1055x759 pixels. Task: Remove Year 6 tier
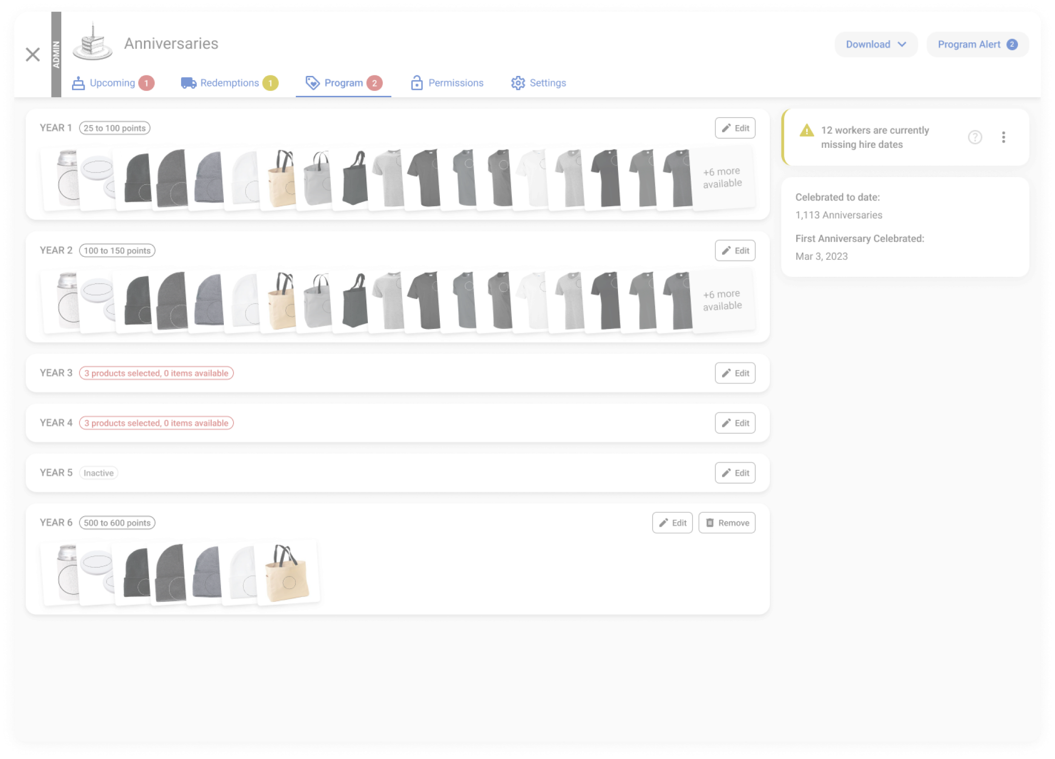727,523
